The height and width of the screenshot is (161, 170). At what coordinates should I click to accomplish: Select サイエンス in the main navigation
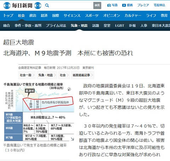point(72,16)
